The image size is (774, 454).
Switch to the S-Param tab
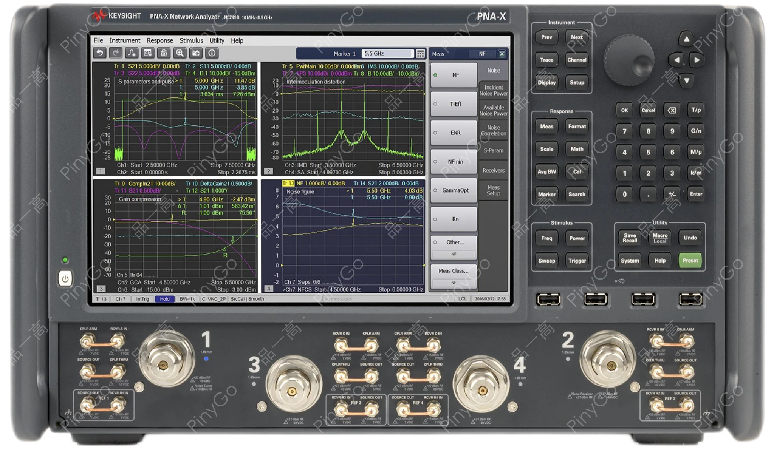click(x=493, y=150)
